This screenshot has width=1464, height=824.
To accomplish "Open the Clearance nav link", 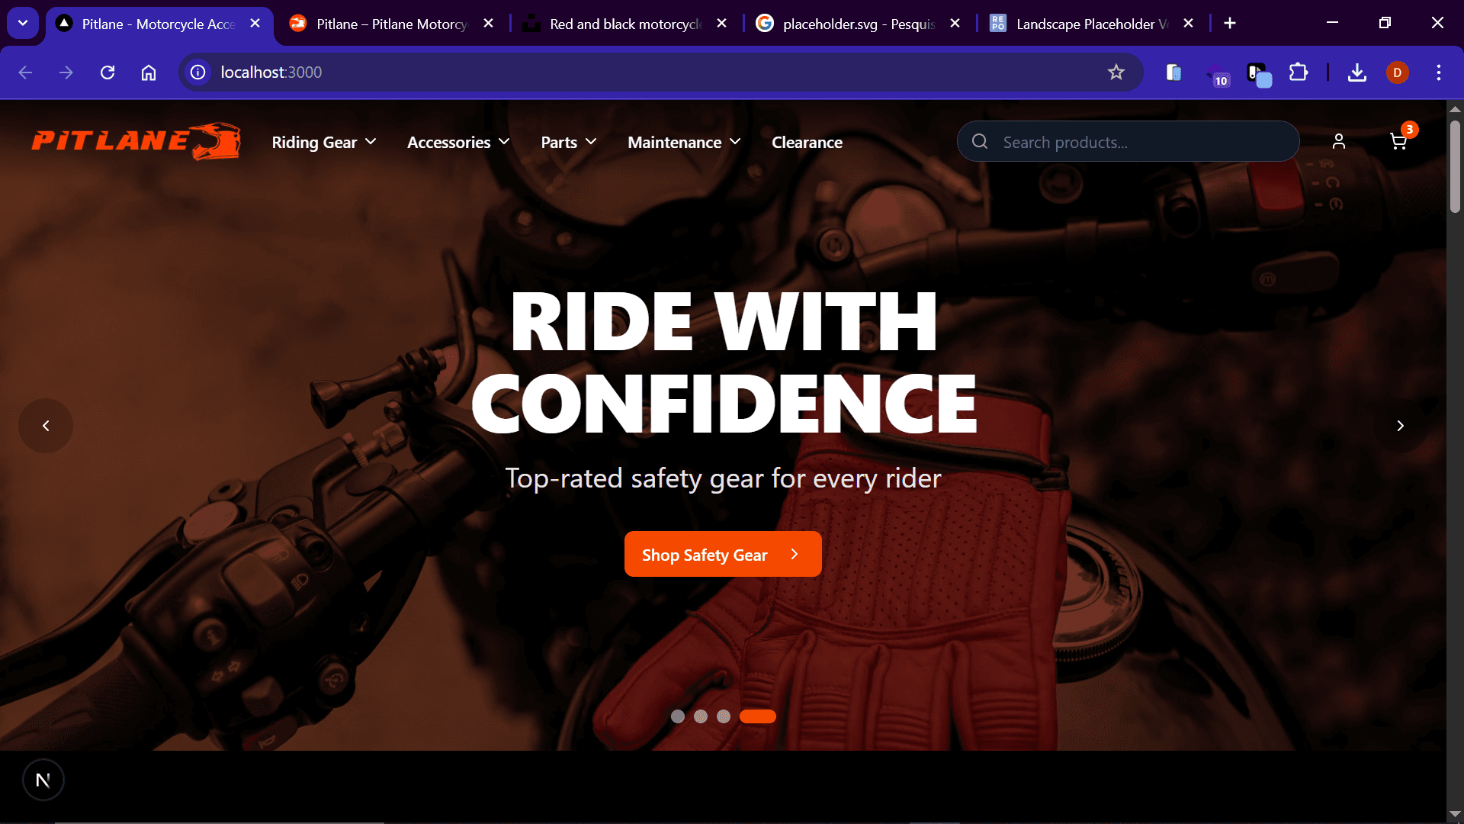I will (x=807, y=143).
